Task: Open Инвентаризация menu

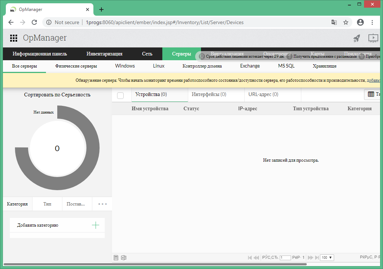Action: (104, 54)
